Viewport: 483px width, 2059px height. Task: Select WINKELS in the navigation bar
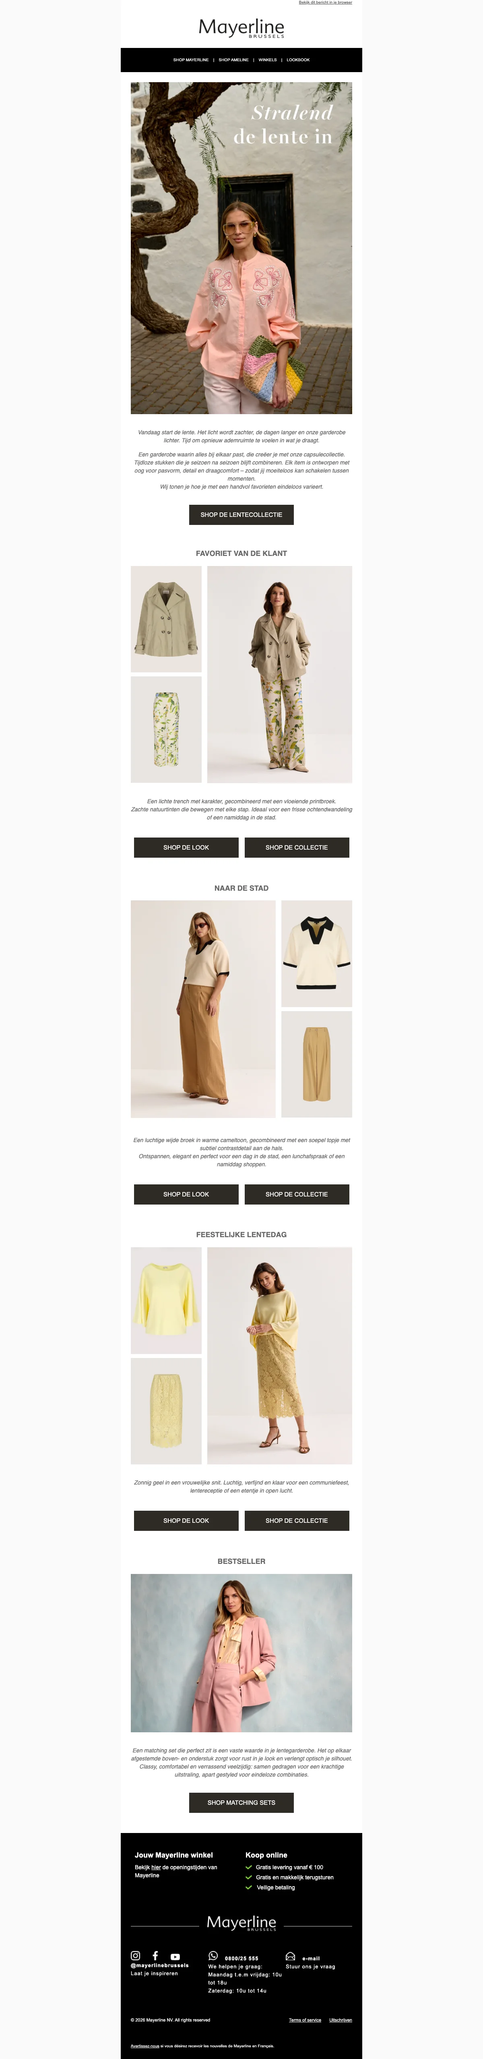[267, 60]
